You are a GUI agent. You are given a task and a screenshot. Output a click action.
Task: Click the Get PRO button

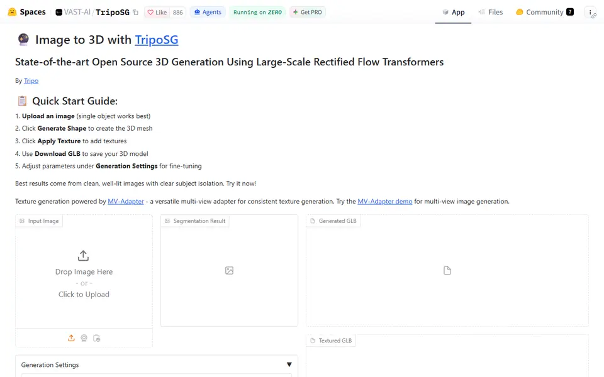308,12
